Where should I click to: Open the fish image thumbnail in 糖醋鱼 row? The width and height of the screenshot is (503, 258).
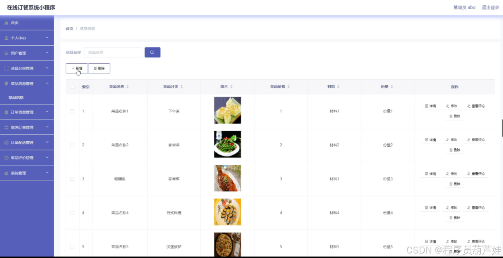227,178
